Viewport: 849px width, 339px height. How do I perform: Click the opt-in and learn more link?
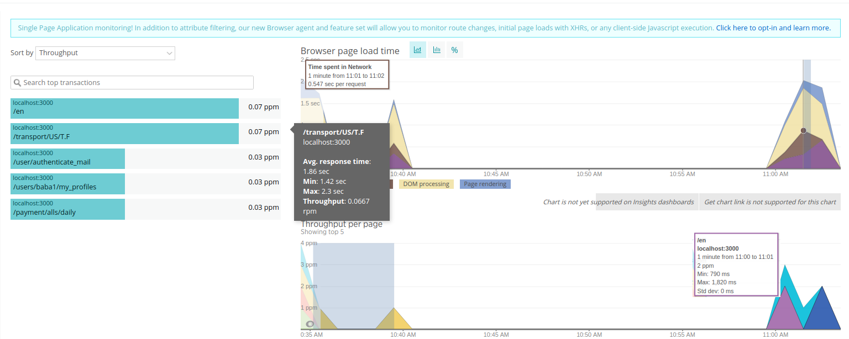773,28
